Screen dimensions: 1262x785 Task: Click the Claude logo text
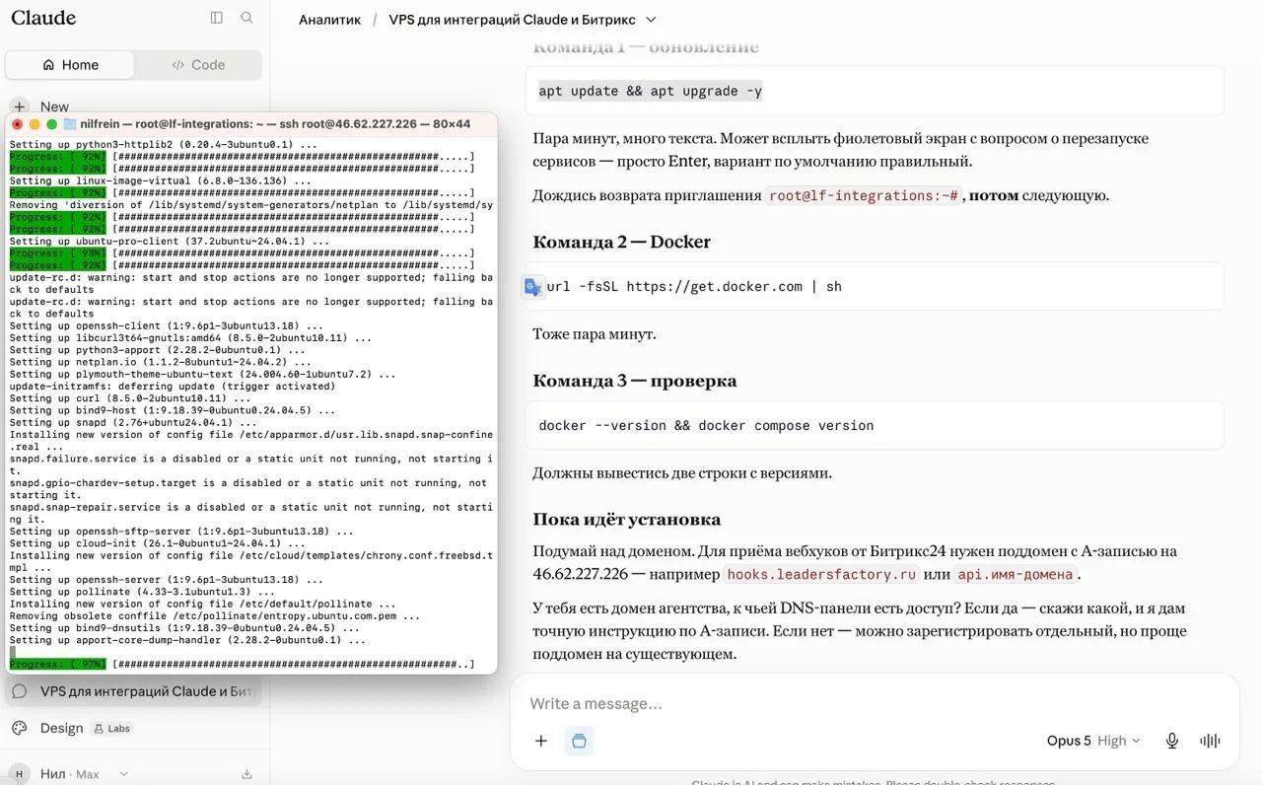[43, 18]
